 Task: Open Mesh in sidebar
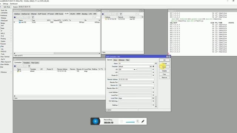[3, 28]
